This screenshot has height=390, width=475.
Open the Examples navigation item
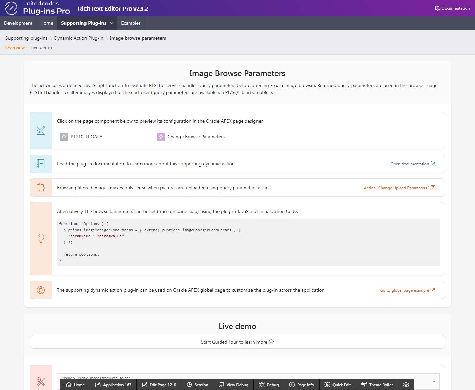131,23
